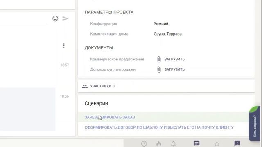Open notifications bell in bottom bar
The height and width of the screenshot is (147, 262).
[x=173, y=143]
